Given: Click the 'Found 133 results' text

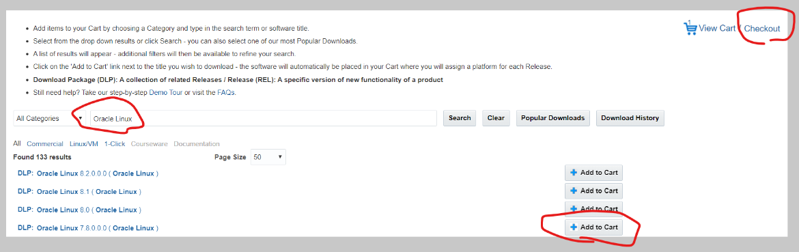Looking at the screenshot, I should [x=42, y=157].
